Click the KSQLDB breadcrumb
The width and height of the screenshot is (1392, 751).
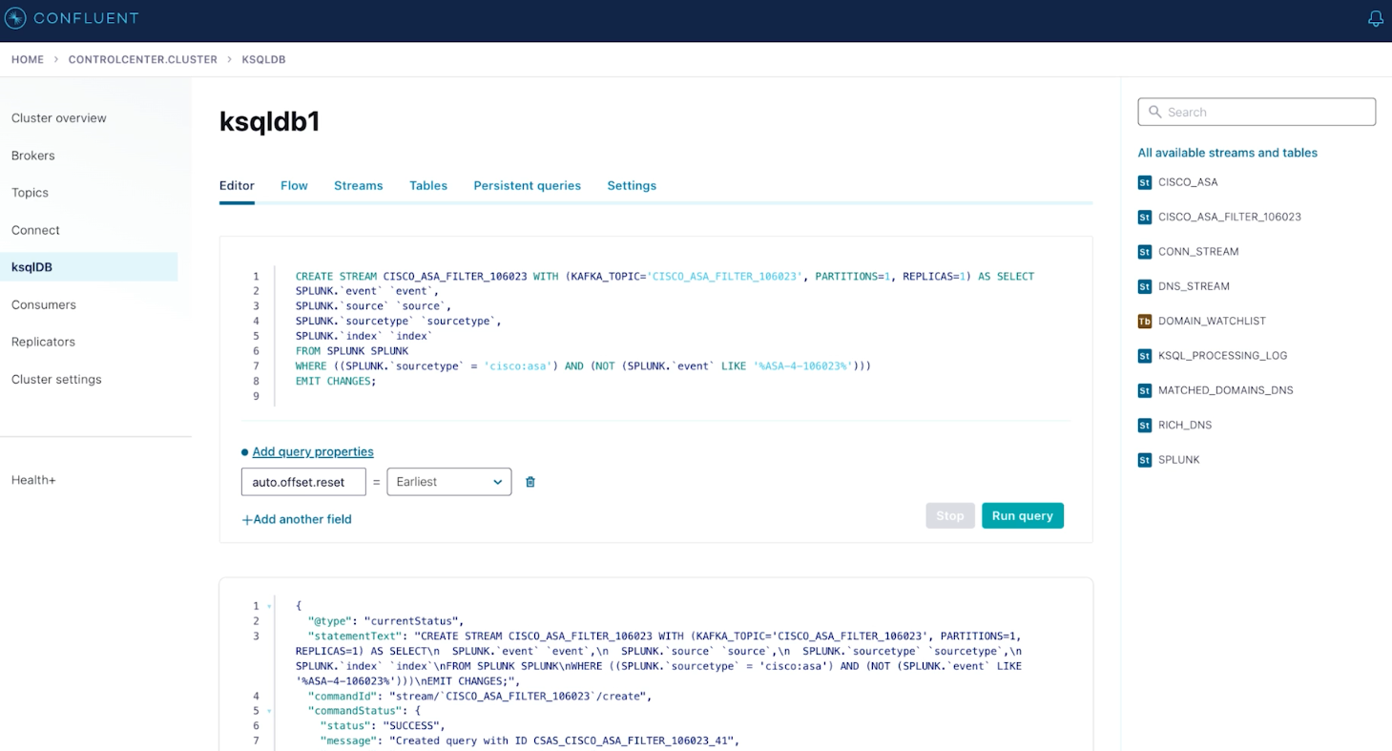[264, 59]
